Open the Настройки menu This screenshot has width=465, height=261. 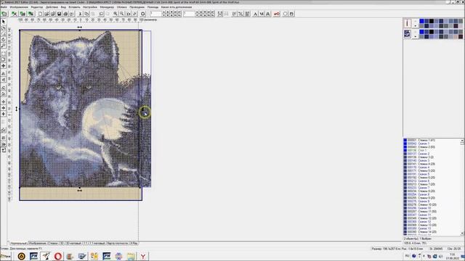click(90, 7)
